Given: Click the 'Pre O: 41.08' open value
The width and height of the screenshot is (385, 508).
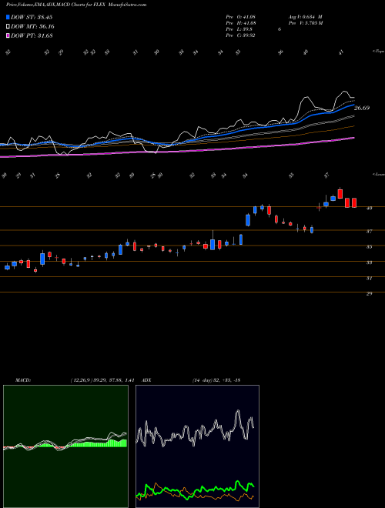Looking at the screenshot, I should pyautogui.click(x=241, y=17).
